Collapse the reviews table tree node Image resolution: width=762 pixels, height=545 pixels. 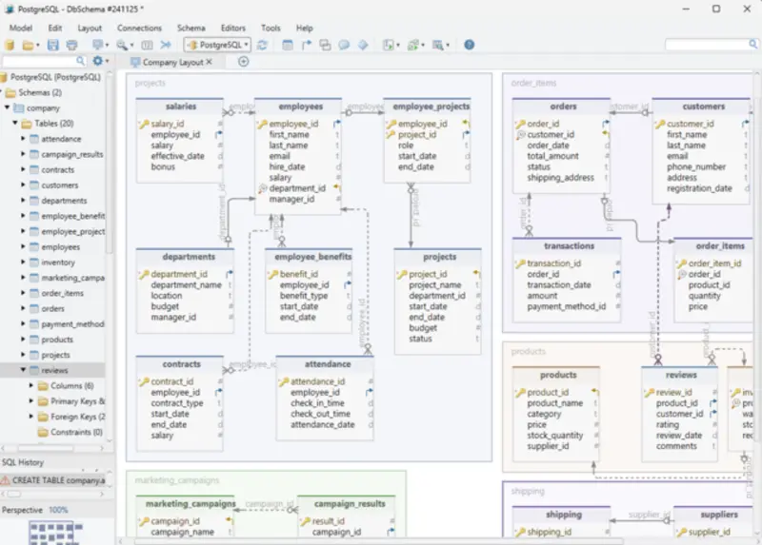click(x=24, y=370)
